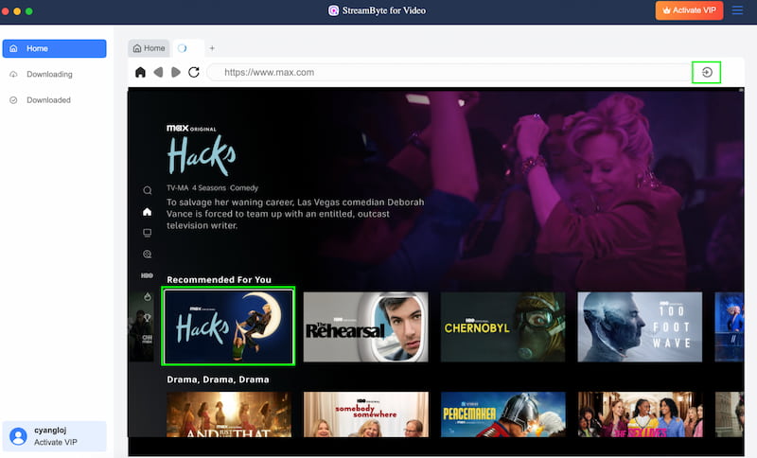The width and height of the screenshot is (757, 458).
Task: Click the Comedy genre label
Action: (x=244, y=187)
